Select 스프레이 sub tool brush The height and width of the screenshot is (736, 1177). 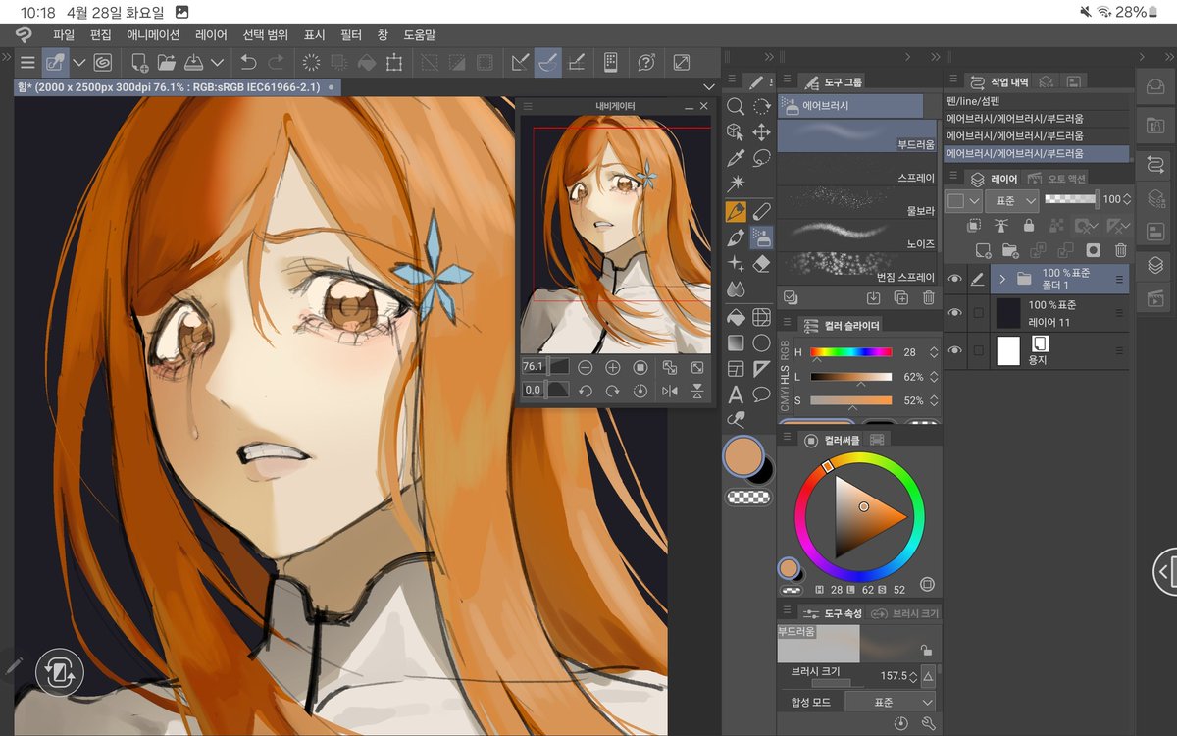[x=856, y=170]
